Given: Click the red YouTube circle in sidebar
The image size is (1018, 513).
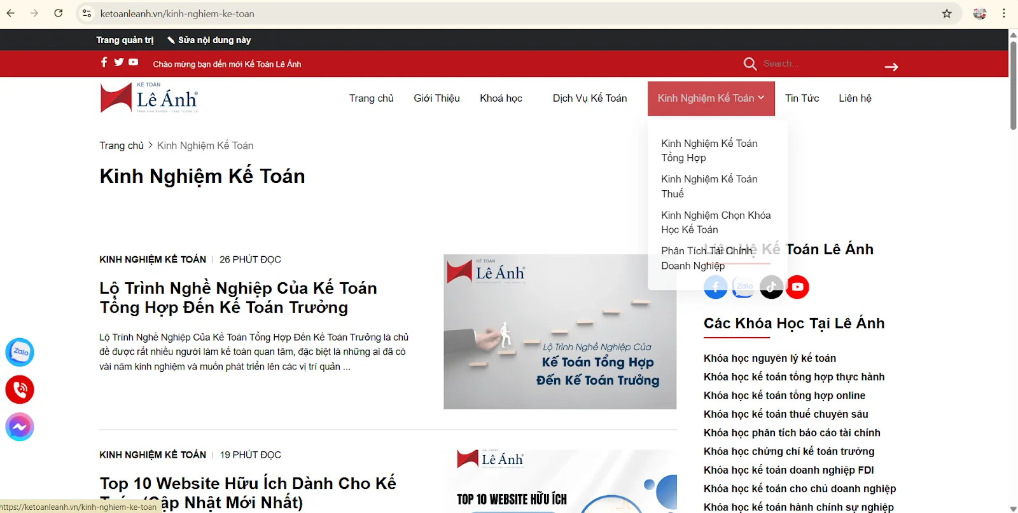Looking at the screenshot, I should (x=797, y=287).
